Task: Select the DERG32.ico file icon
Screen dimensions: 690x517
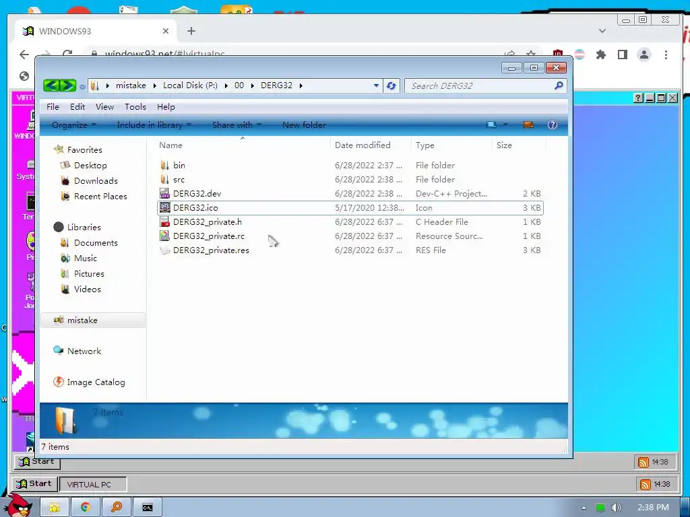Action: tap(164, 207)
